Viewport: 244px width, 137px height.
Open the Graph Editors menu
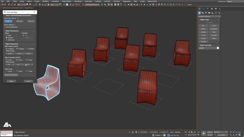click(x=67, y=1)
